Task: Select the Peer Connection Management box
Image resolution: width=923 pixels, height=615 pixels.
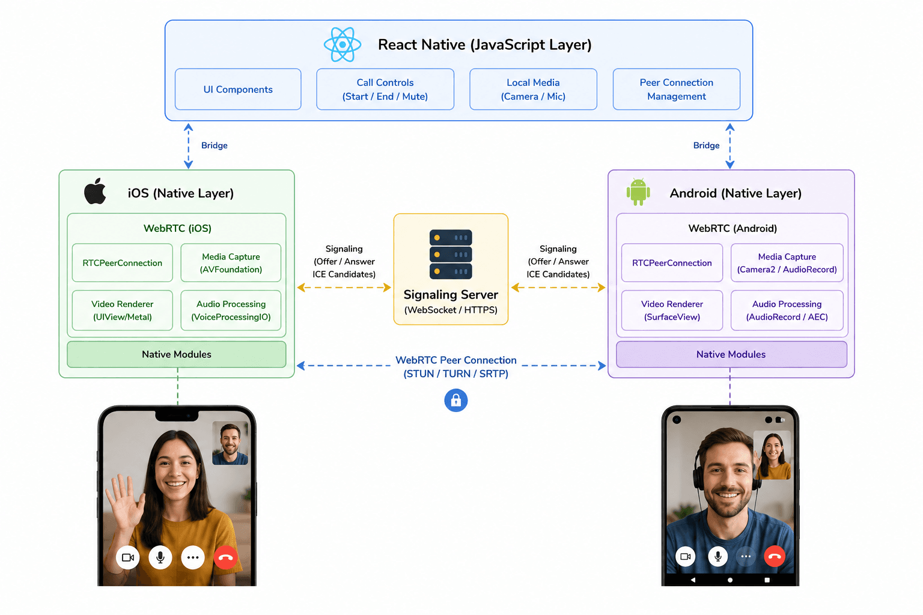Action: pyautogui.click(x=677, y=89)
